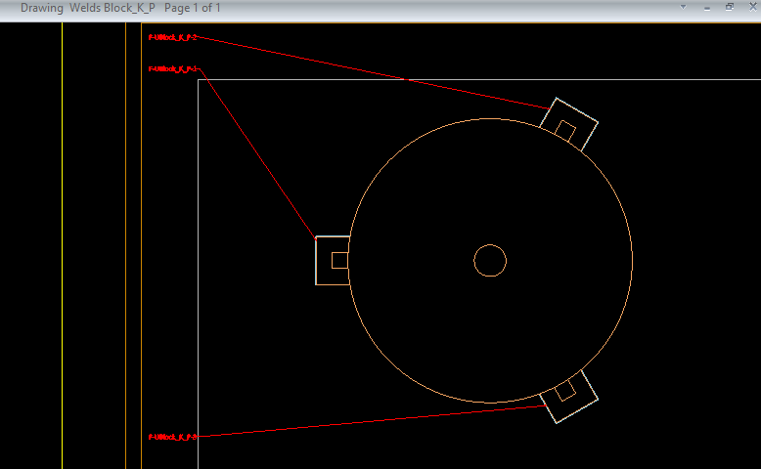Click inner square of the left weld block
This screenshot has width=761, height=469.
point(339,261)
